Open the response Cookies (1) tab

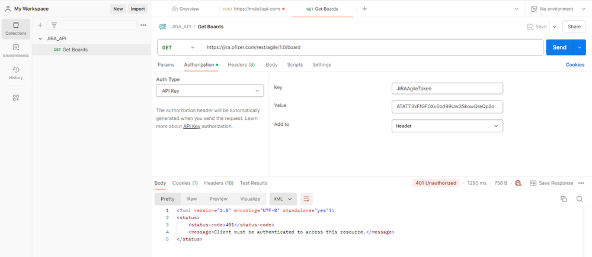click(185, 183)
